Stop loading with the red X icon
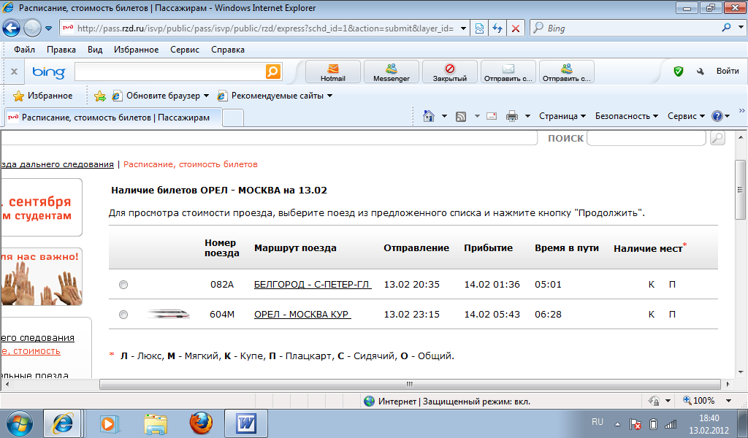 click(516, 28)
